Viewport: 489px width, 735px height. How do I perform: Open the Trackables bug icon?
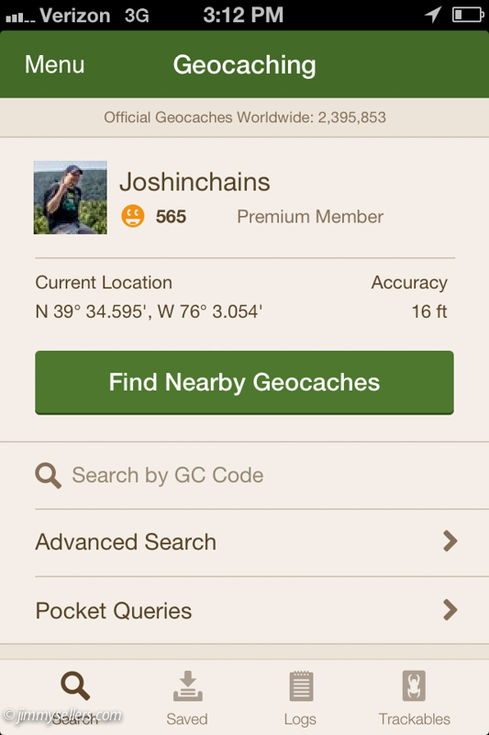coord(414,685)
